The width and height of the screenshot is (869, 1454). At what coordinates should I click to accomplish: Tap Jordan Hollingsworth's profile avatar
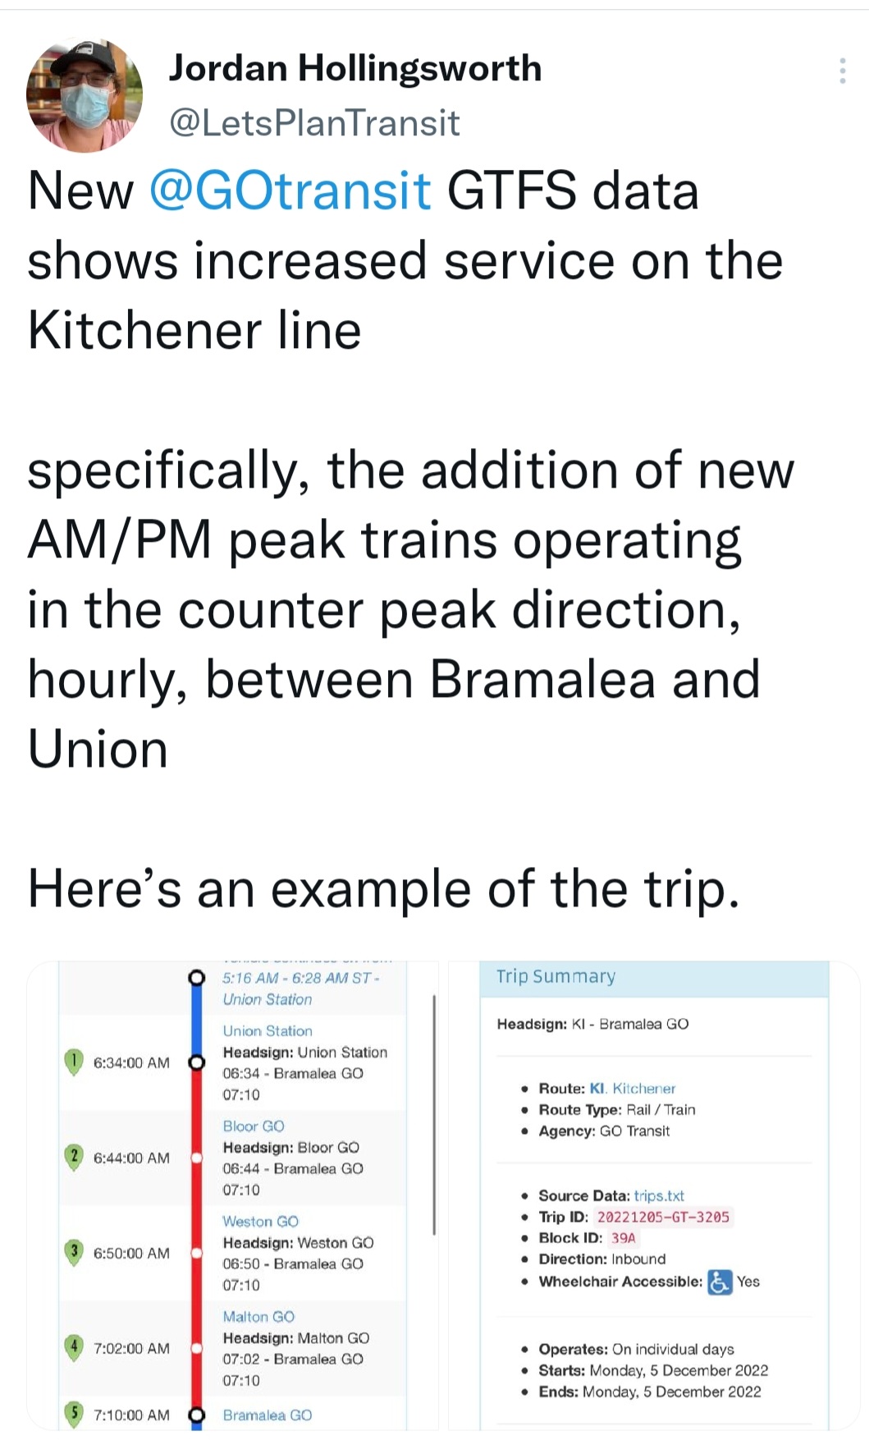click(85, 94)
